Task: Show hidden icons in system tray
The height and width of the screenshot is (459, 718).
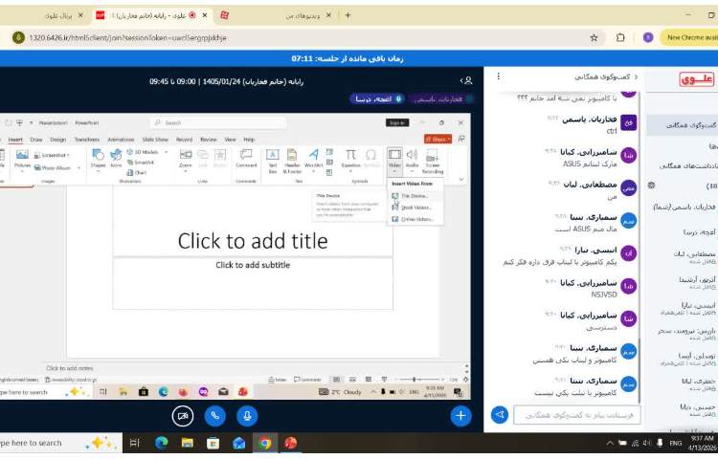Action: (x=610, y=443)
